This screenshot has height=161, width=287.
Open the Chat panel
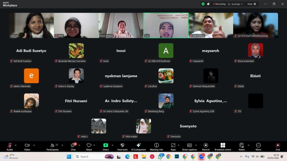[x=73, y=146]
